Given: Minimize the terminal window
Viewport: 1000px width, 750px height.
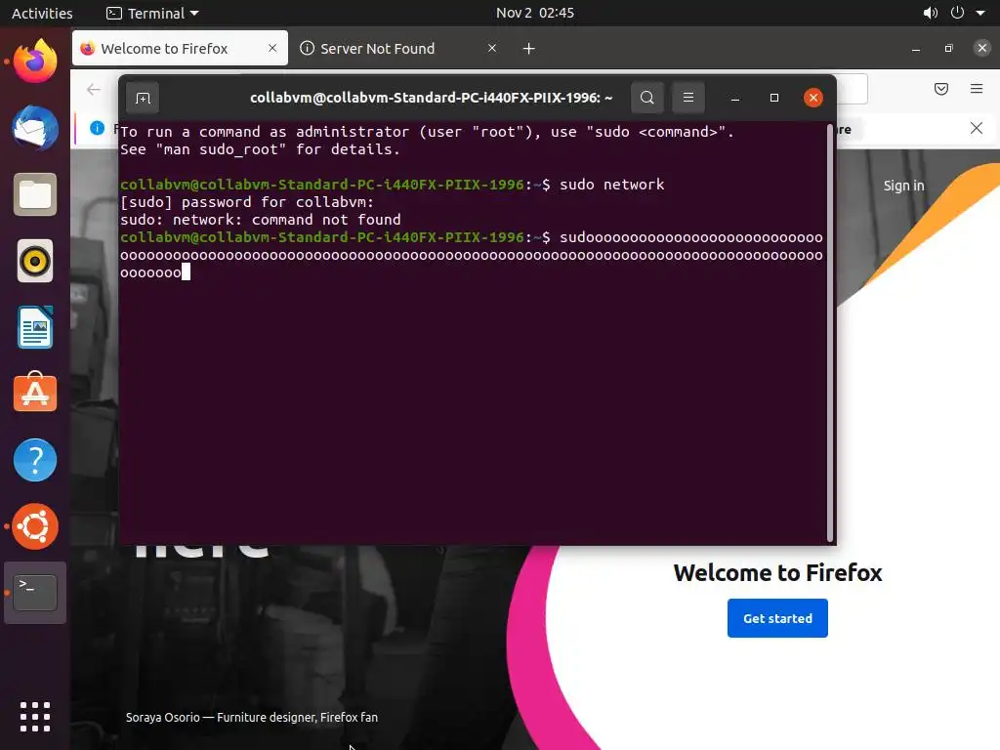Looking at the screenshot, I should point(734,98).
